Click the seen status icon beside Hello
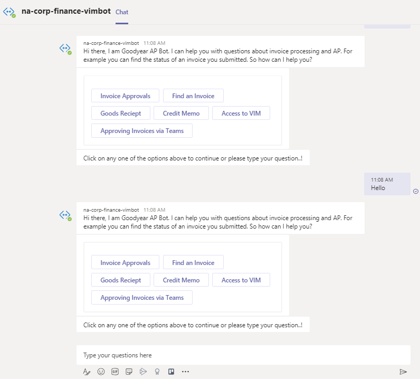Image resolution: width=420 pixels, height=379 pixels. point(416,191)
